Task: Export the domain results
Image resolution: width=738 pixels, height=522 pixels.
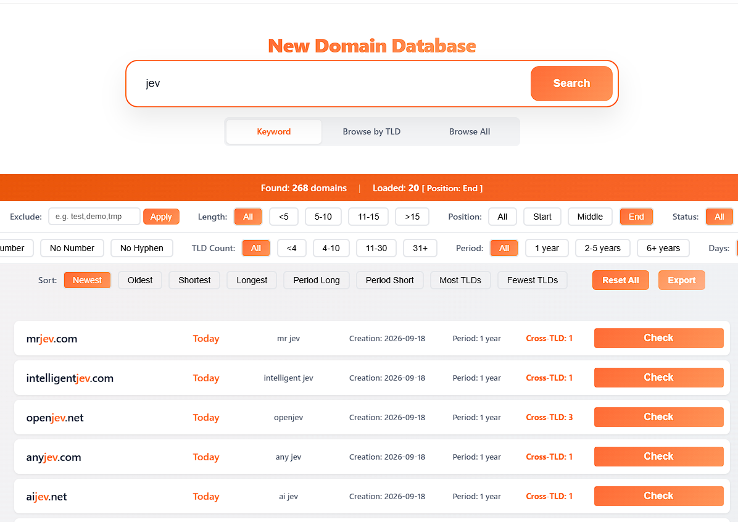Action: pyautogui.click(x=681, y=280)
